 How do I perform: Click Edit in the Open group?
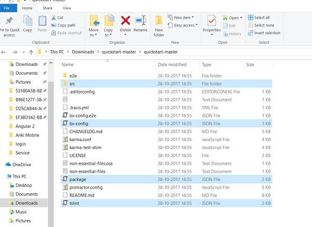click(229, 25)
